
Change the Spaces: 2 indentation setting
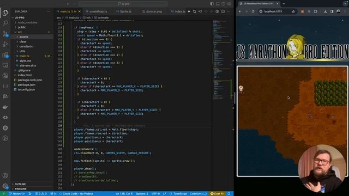[142, 194]
